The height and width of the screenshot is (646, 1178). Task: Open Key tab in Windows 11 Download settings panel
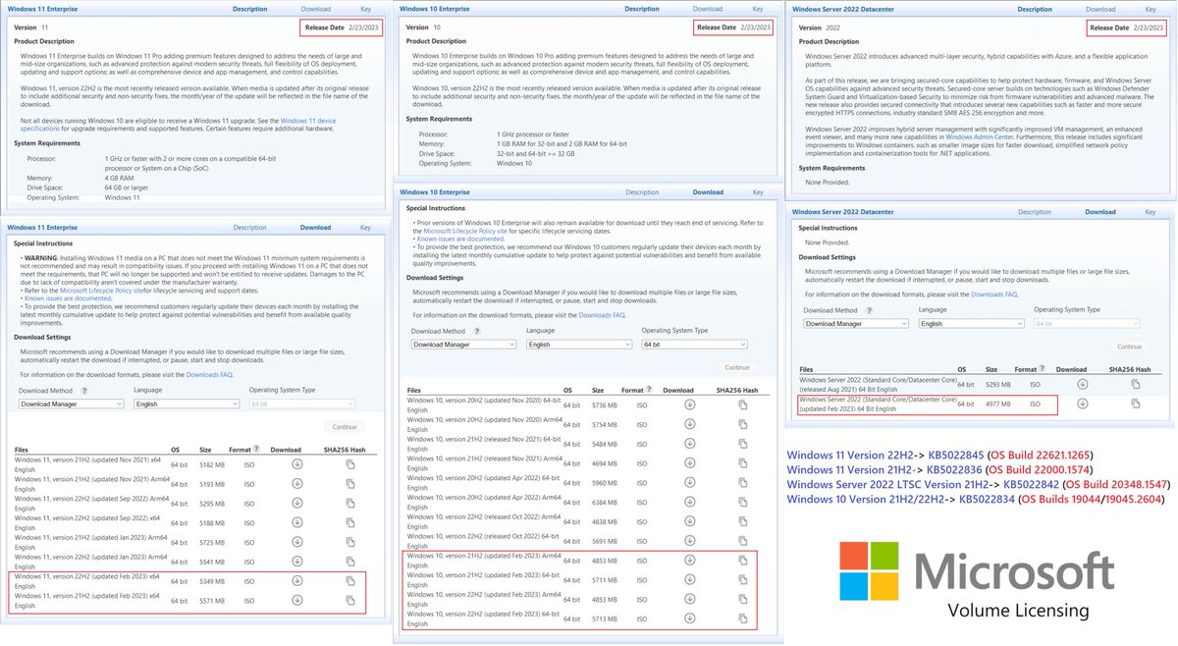[x=365, y=227]
